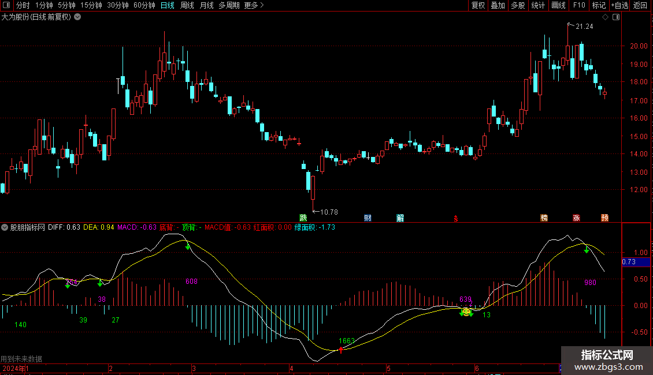This screenshot has height=375, width=653.
Task: Click the green down arrow beside 254
Action: pos(68,285)
